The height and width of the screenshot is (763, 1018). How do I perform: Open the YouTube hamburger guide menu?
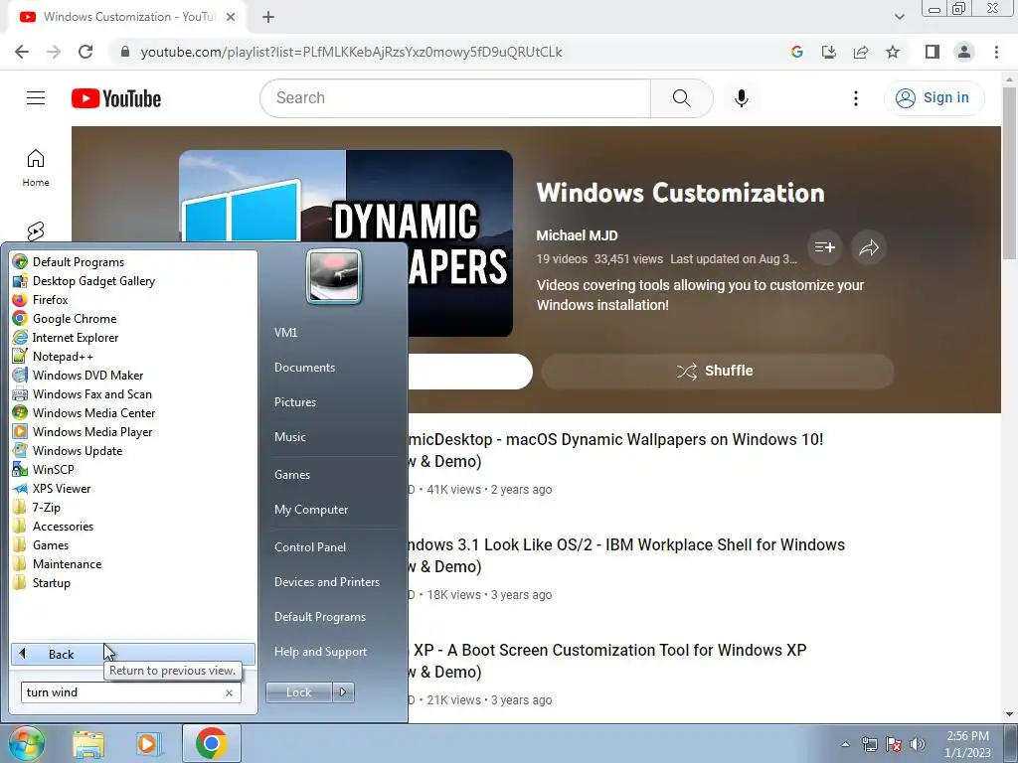tap(36, 98)
